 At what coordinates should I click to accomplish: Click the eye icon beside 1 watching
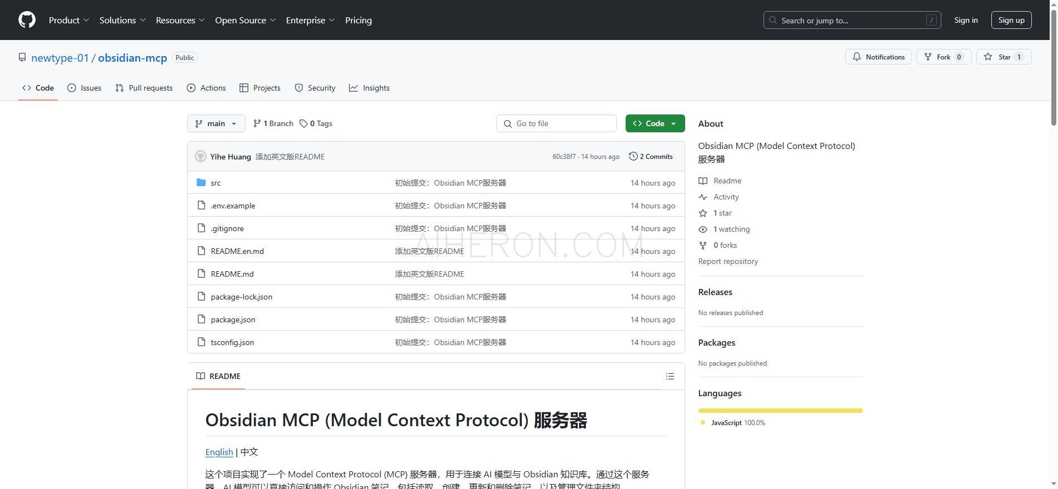[703, 229]
